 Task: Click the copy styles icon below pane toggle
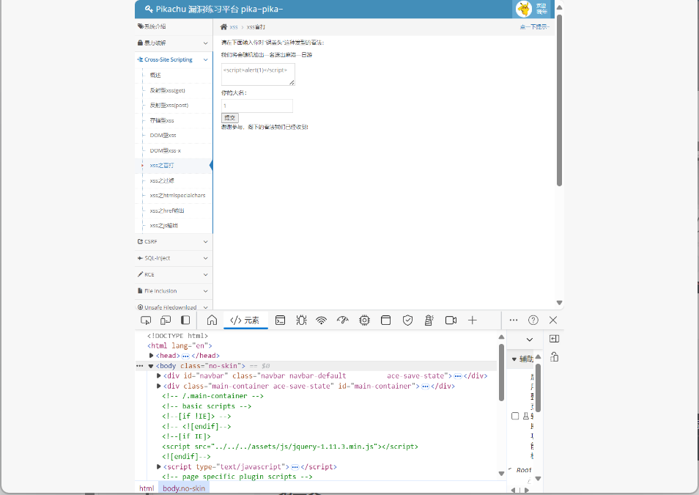554,357
